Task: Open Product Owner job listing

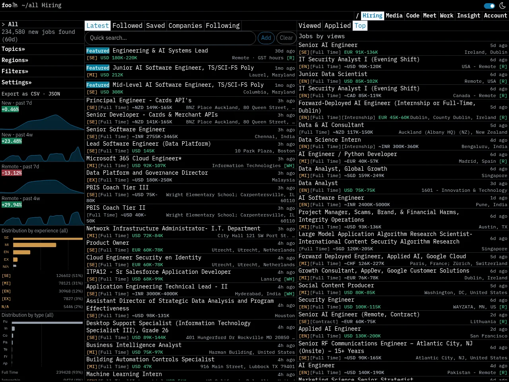Action: point(190,246)
